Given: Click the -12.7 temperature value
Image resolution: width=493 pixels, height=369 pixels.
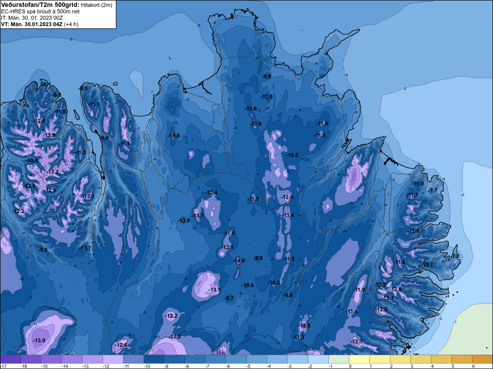Looking at the screenshot, I should pyautogui.click(x=356, y=341).
